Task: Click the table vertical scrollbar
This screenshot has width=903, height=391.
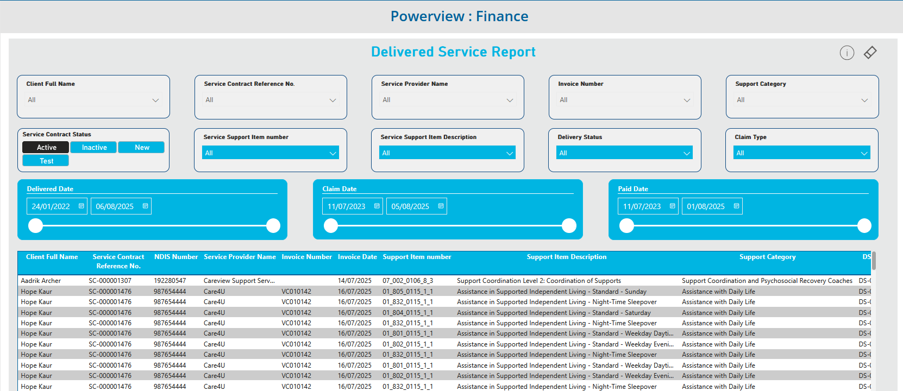Action: click(x=874, y=261)
